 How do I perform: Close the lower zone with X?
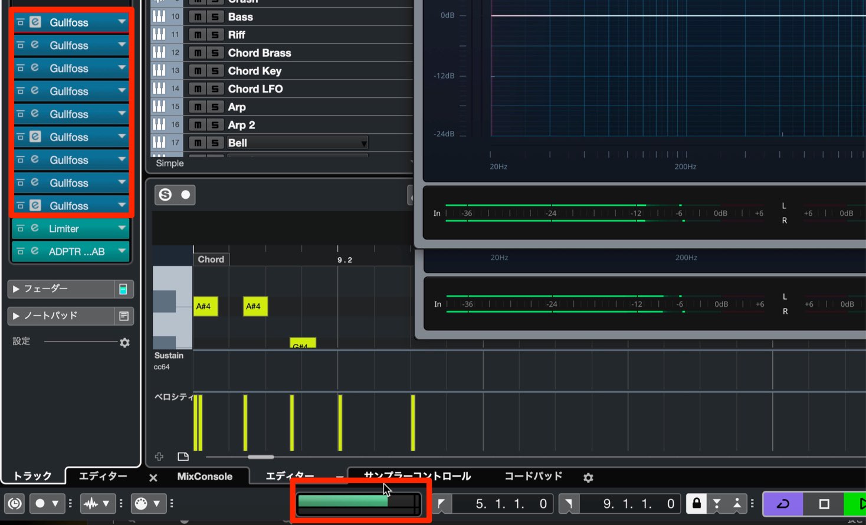pos(153,478)
